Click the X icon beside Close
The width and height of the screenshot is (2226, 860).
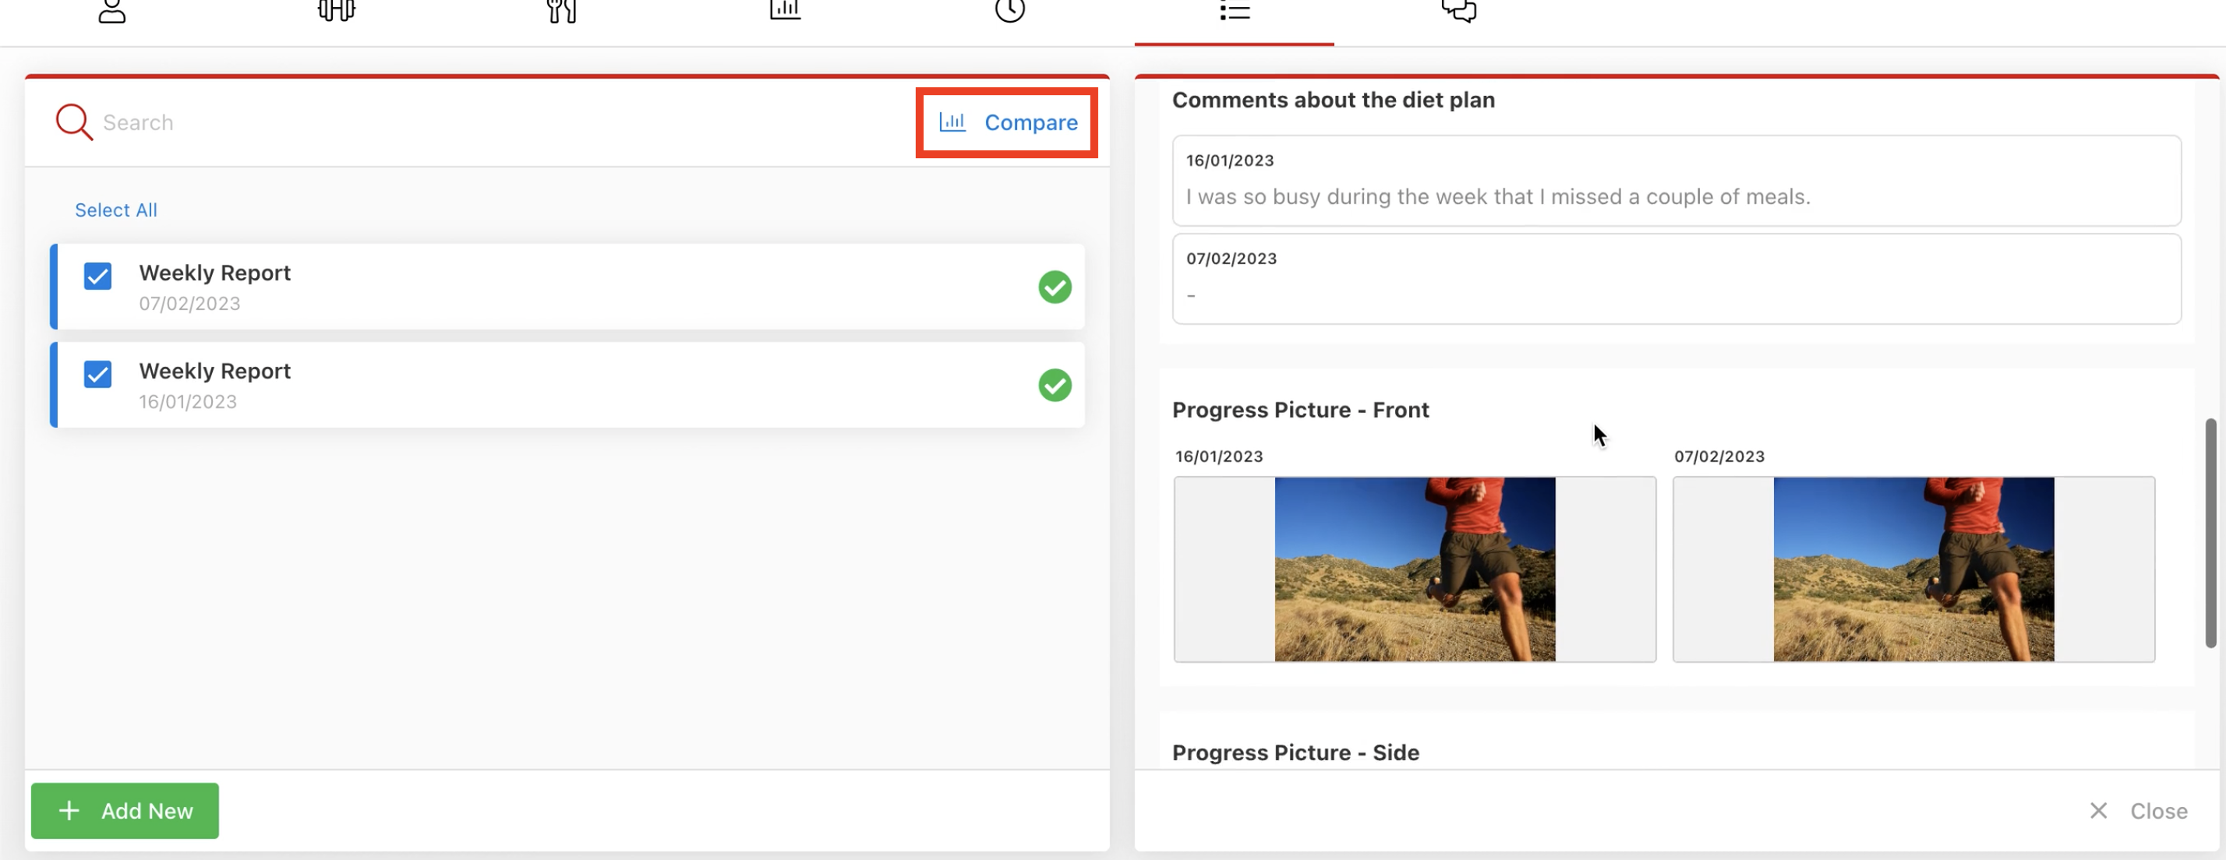[2098, 811]
